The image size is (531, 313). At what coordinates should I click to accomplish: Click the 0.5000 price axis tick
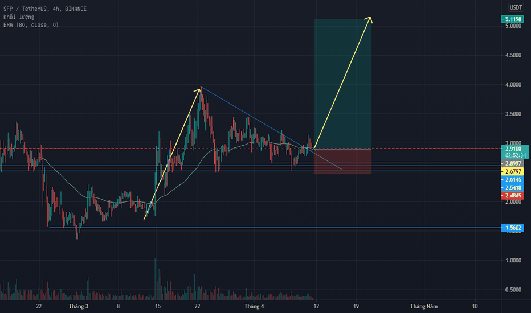pyautogui.click(x=513, y=290)
